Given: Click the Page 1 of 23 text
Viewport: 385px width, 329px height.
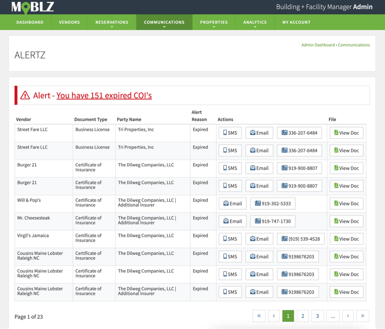Looking at the screenshot, I should pos(29,316).
